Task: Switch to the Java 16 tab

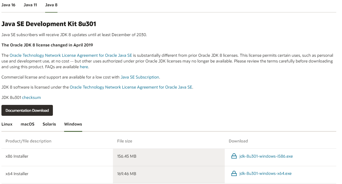Action: coord(8,5)
